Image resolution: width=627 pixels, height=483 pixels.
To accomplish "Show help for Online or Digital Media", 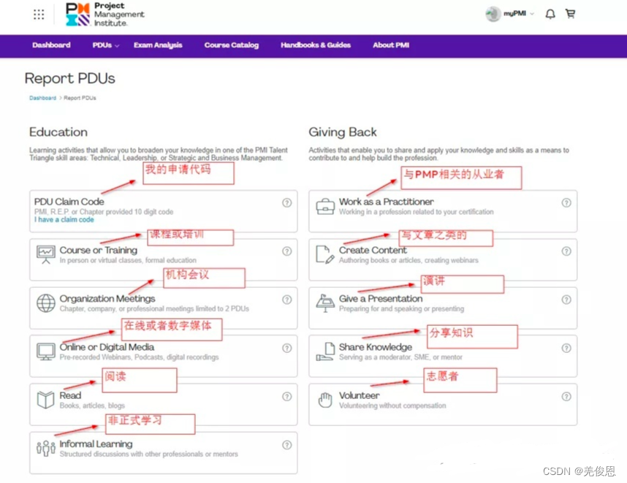I will point(286,348).
